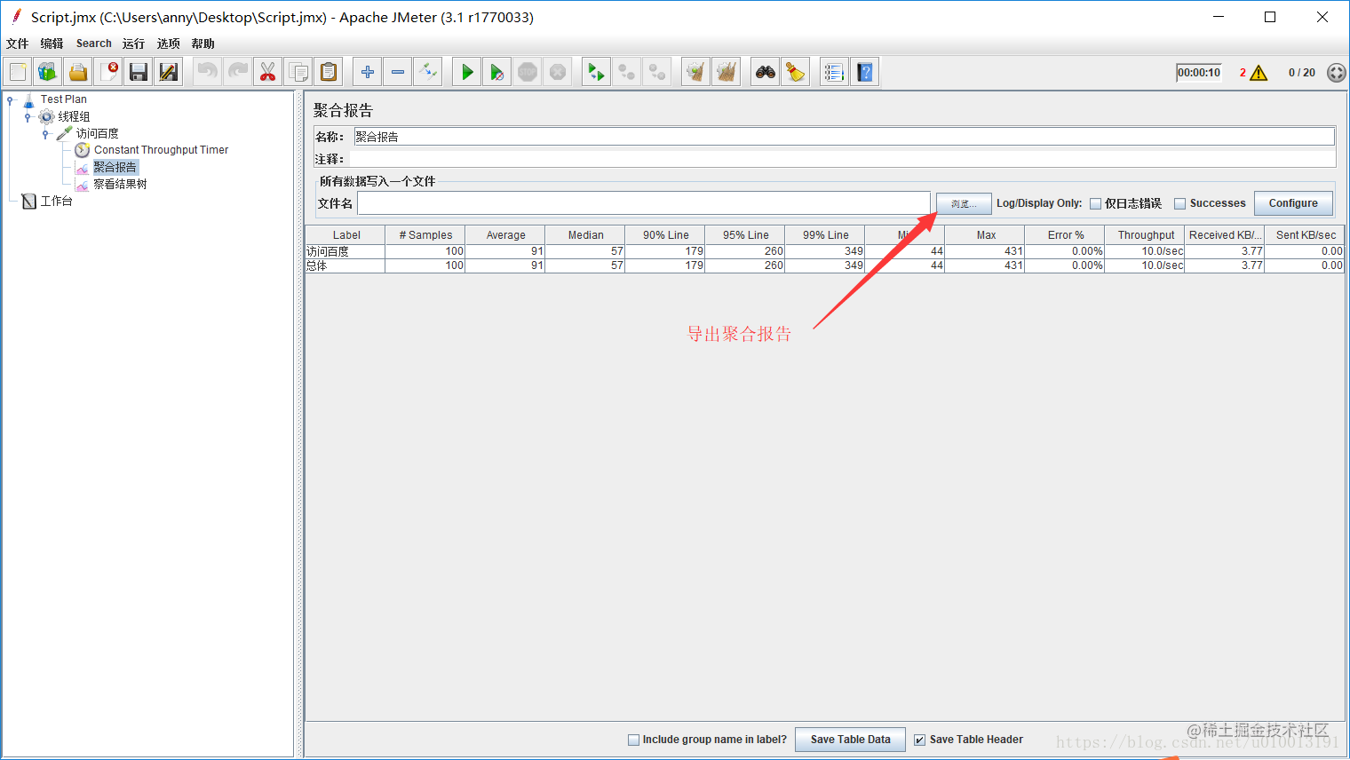Click the Undo arrow icon
1350x760 pixels.
(208, 72)
